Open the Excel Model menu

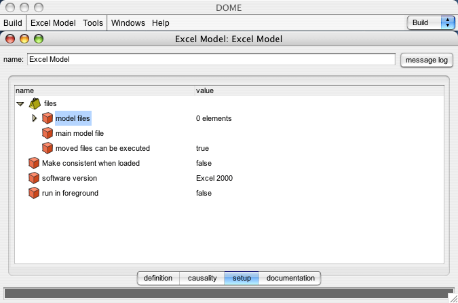pos(53,23)
